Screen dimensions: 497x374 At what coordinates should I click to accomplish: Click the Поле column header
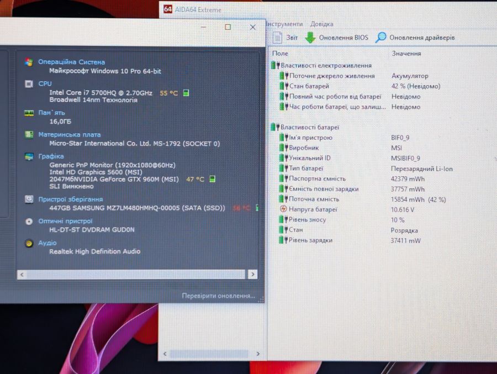tap(280, 53)
